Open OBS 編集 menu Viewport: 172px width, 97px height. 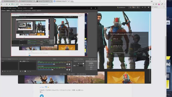[x=8, y=11]
